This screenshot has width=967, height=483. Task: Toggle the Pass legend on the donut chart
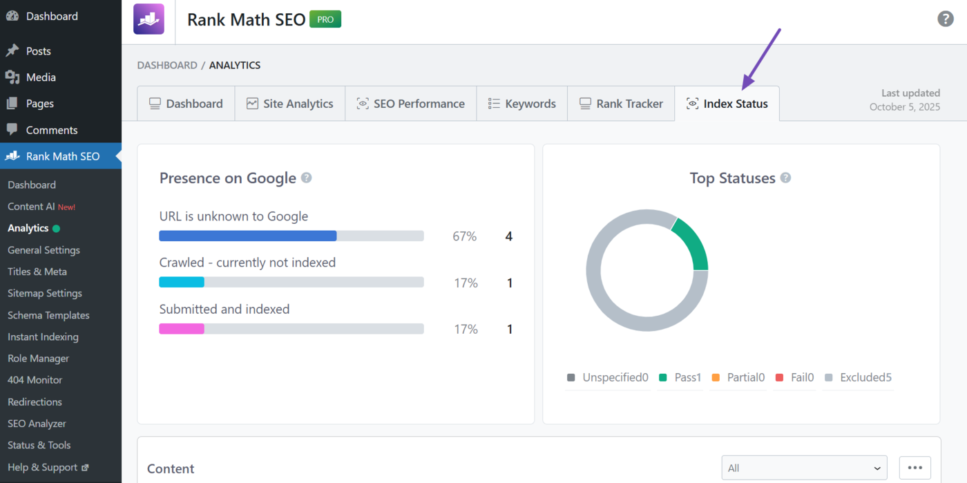pyautogui.click(x=680, y=377)
